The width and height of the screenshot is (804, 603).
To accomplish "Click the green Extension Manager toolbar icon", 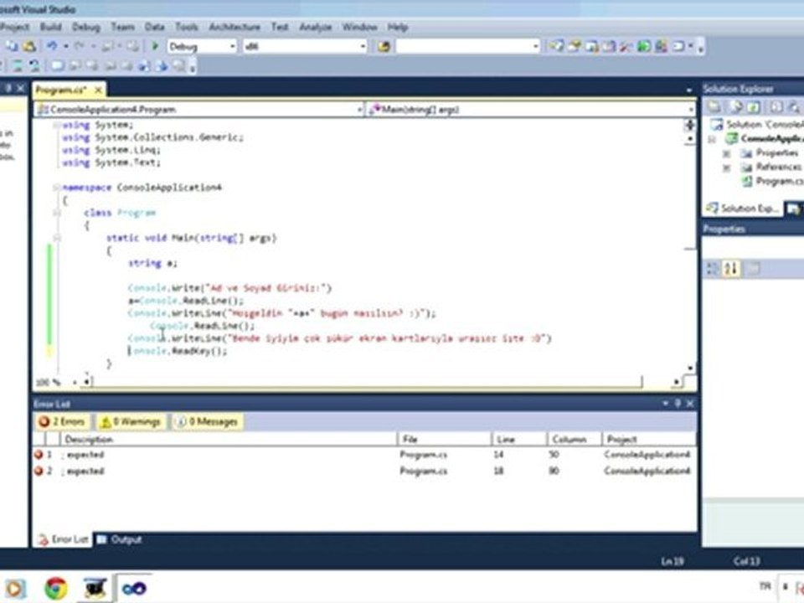I will click(643, 47).
